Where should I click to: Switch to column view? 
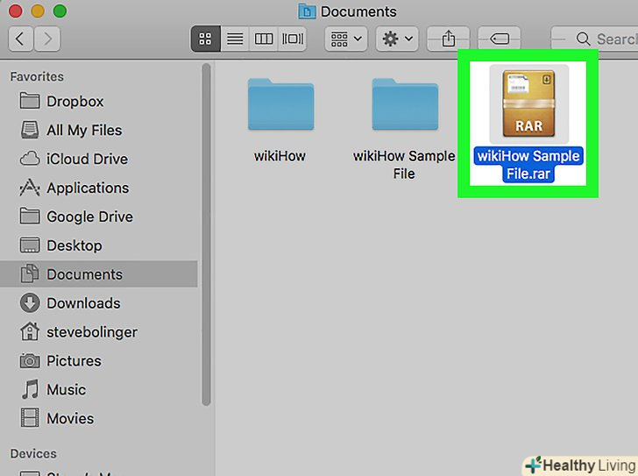(263, 39)
